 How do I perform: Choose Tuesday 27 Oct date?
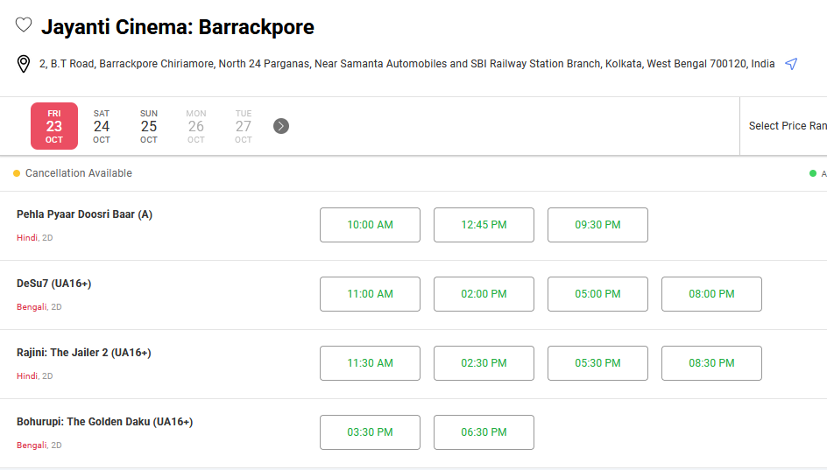tap(244, 126)
